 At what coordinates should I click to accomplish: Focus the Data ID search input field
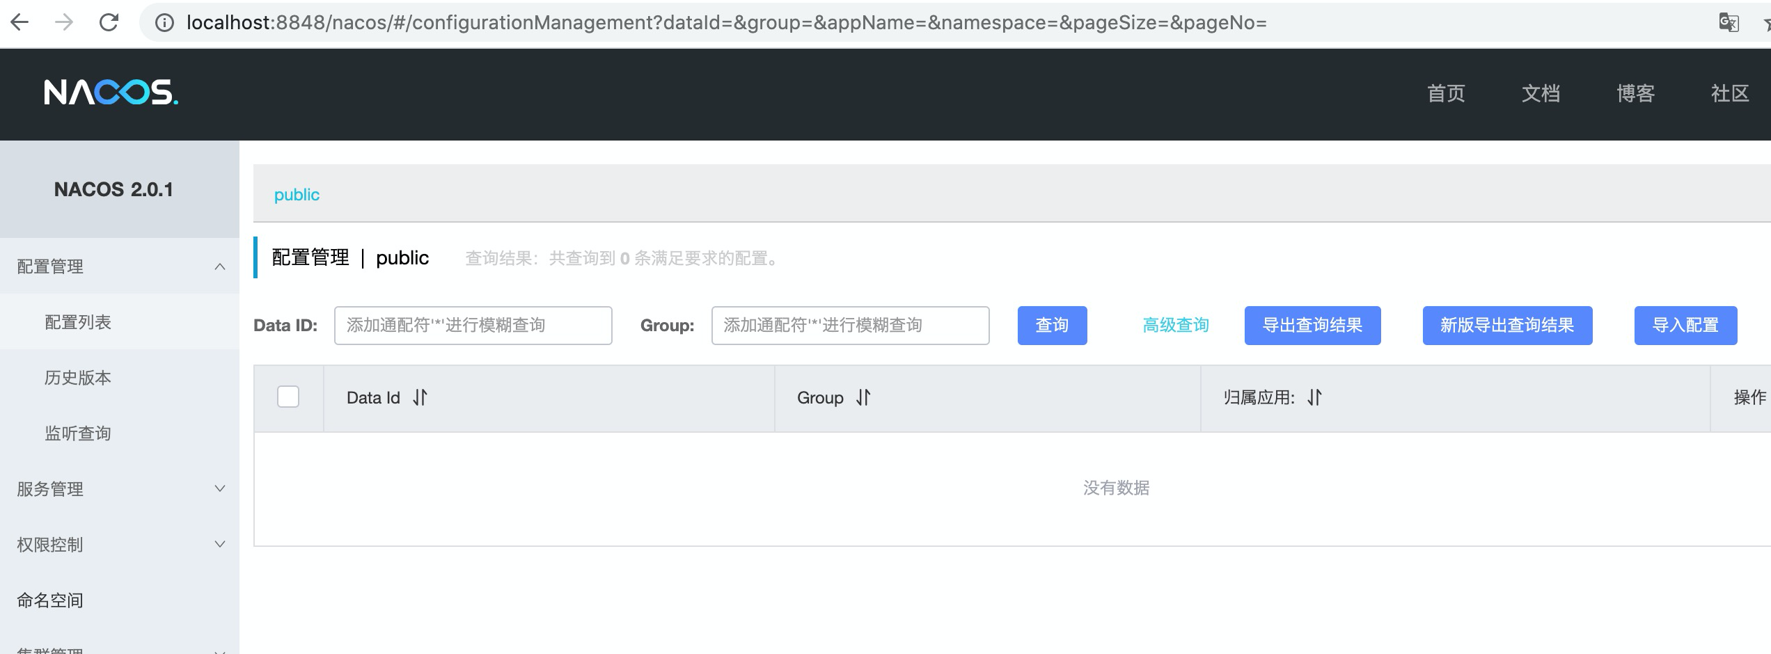click(x=473, y=326)
